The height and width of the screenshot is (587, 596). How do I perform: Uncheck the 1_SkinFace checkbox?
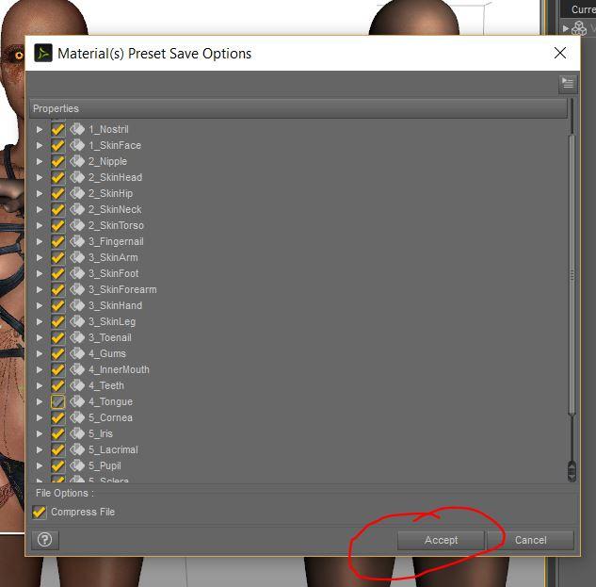(x=57, y=145)
